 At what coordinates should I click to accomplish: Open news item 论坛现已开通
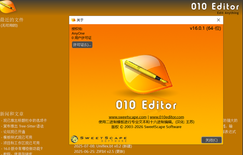[14, 132]
